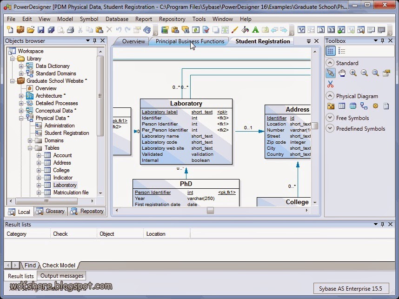
Task: Switch Toolbox to icon grid view
Action: (330, 51)
